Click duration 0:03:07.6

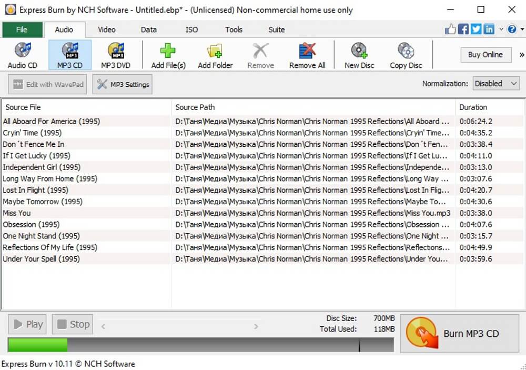pyautogui.click(x=476, y=178)
